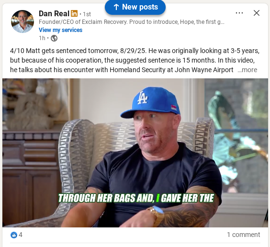The height and width of the screenshot is (247, 270).
Task: Click the 1h post timestamp
Action: [42, 38]
